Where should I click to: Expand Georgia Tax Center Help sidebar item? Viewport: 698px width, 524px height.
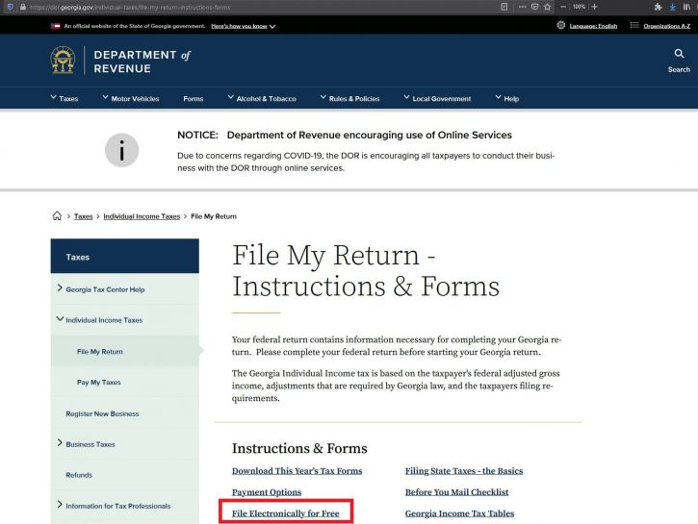104,289
